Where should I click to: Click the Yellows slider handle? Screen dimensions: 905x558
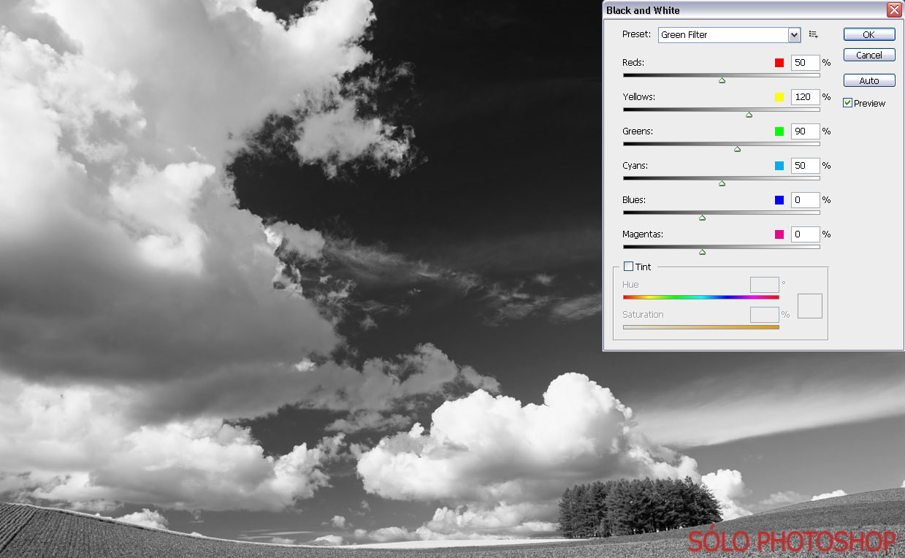coord(749,115)
